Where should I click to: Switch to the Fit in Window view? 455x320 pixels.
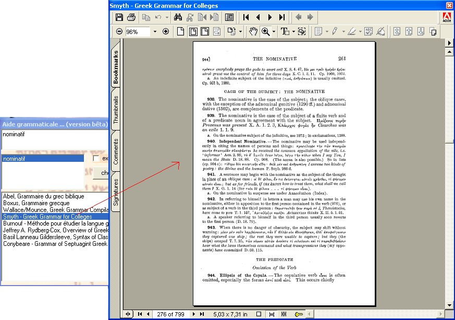(193, 31)
